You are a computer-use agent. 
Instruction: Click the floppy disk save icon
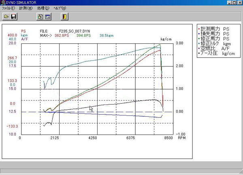coord(13,17)
